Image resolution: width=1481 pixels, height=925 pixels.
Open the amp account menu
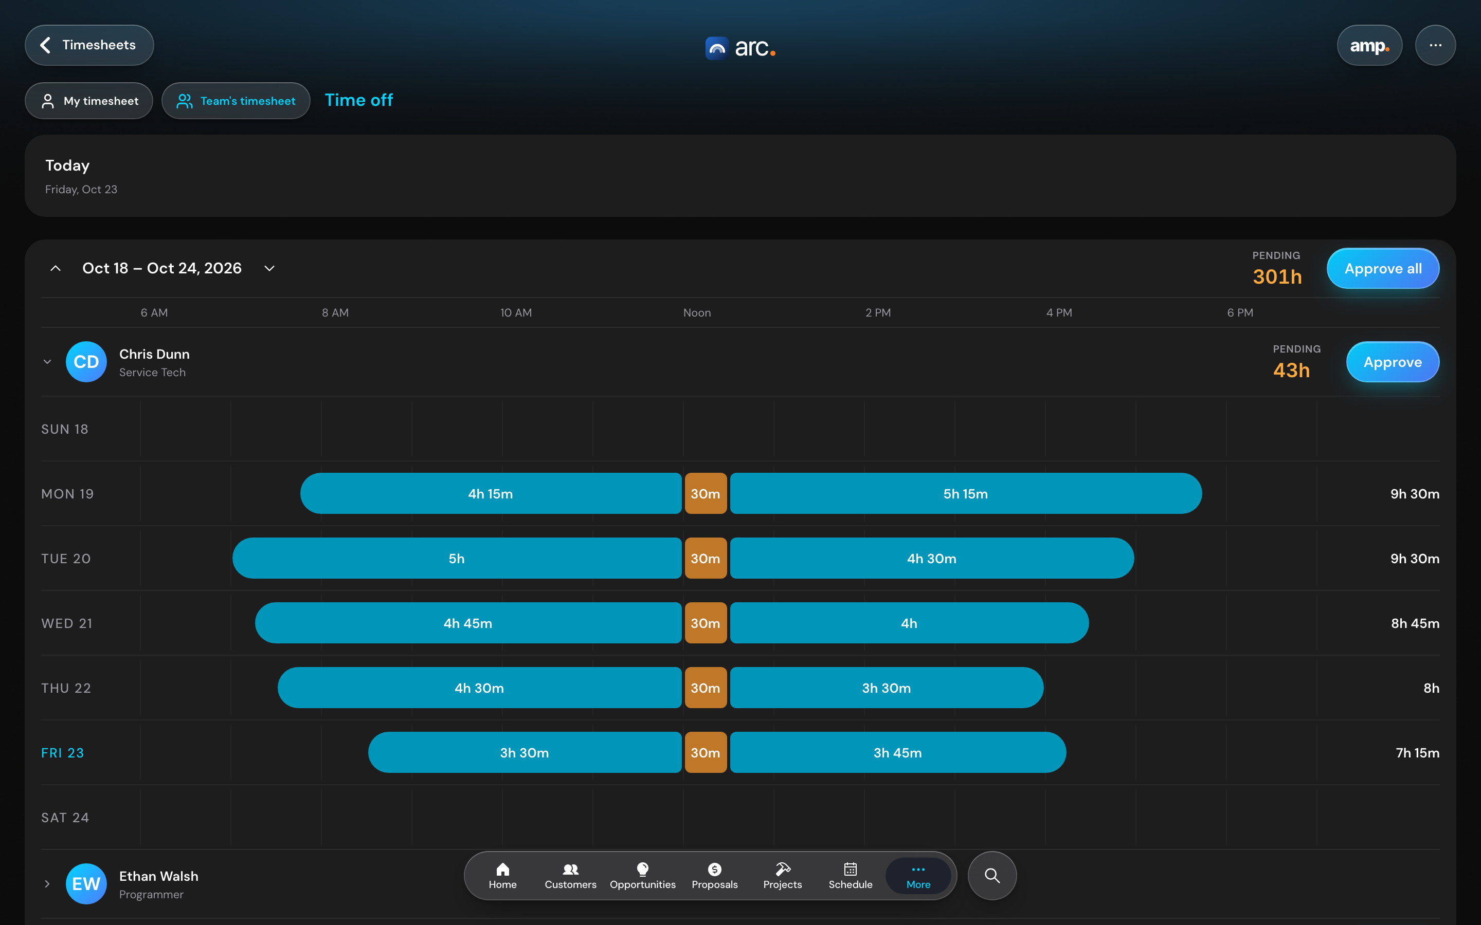1369,45
